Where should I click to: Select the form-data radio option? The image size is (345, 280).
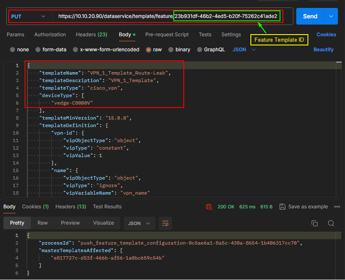pos(38,50)
